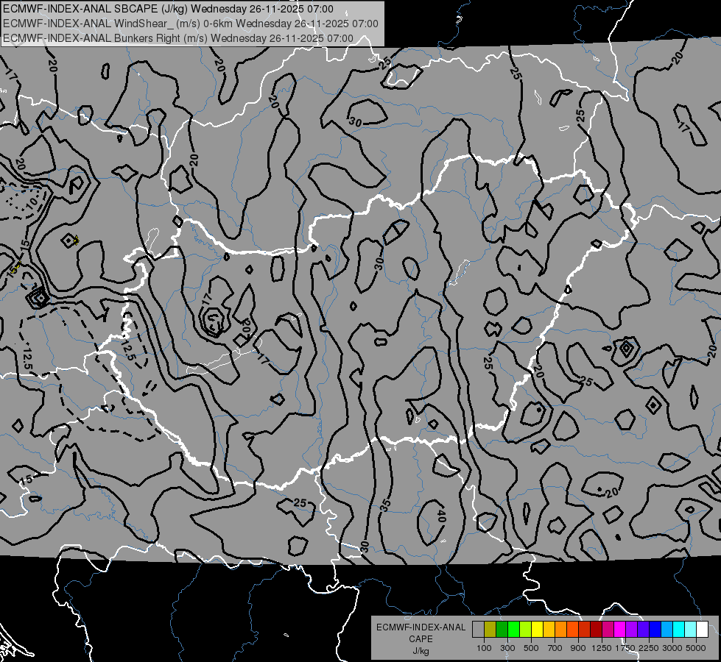Click the yellow-green legend swatch
This screenshot has height=662, width=721.
click(x=526, y=629)
